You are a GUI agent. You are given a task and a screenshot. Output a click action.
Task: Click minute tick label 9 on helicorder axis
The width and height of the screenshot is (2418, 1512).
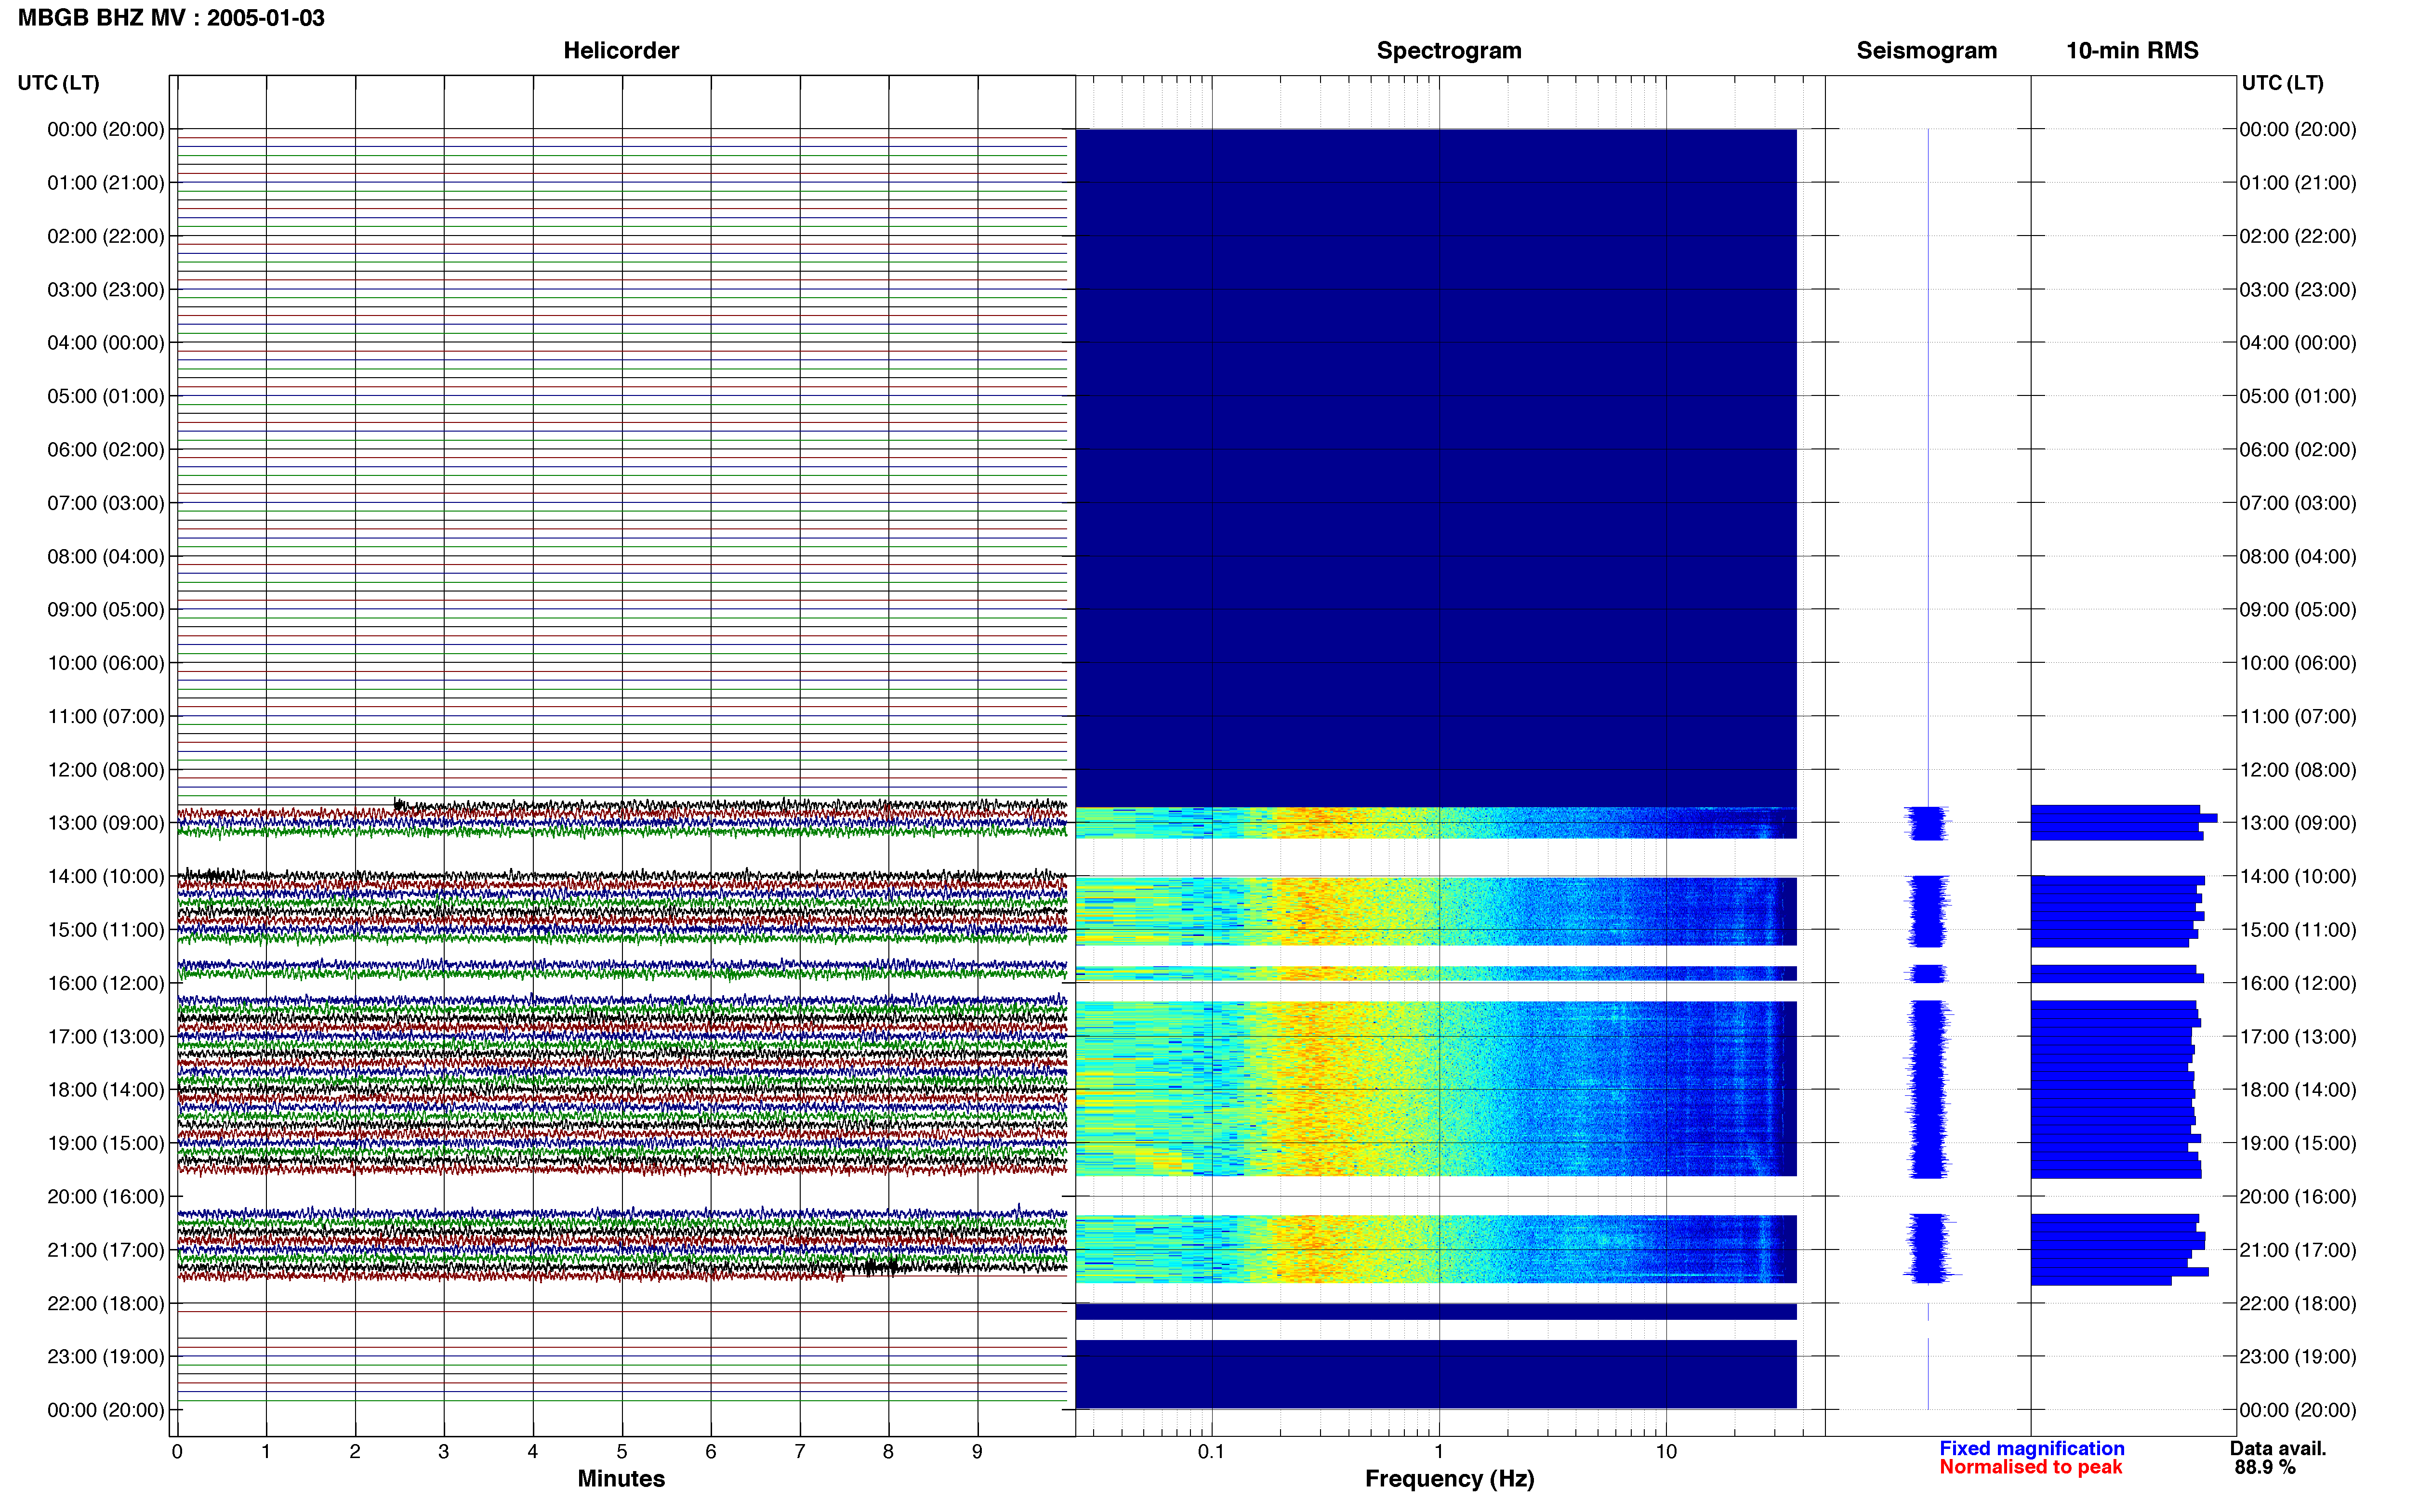(x=977, y=1452)
